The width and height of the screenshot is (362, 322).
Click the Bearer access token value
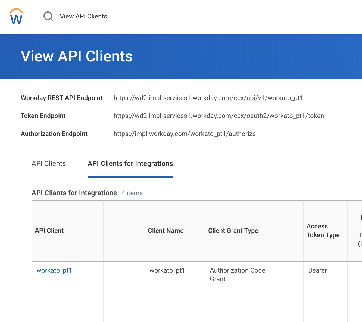(x=317, y=270)
